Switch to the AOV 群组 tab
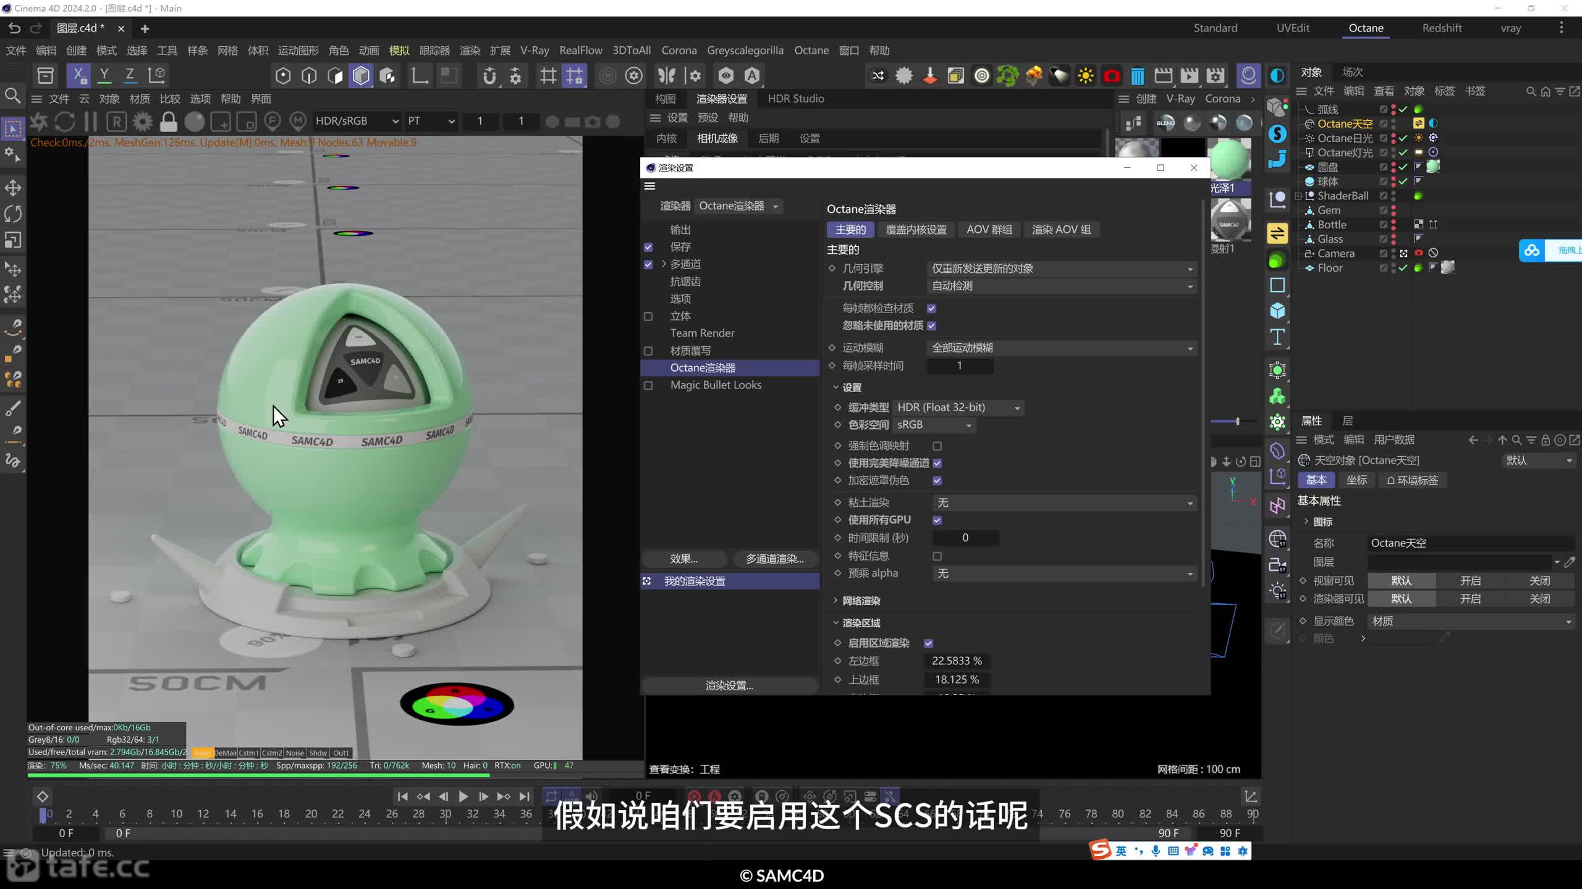The image size is (1582, 889). (x=989, y=230)
